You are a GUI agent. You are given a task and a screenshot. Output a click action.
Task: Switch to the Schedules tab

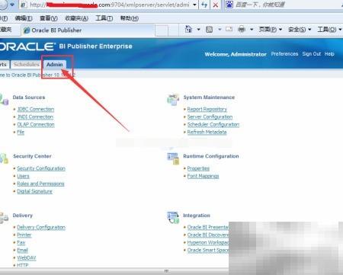[26, 65]
